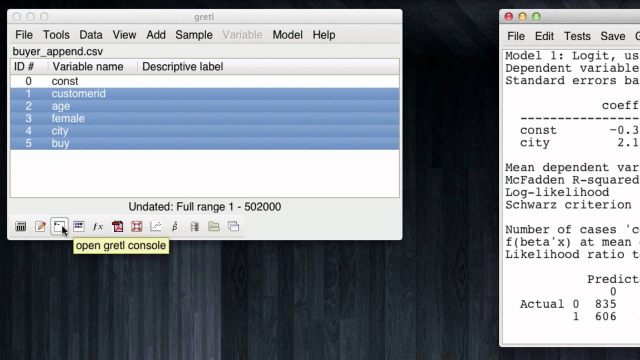640x360 pixels.
Task: Select the buy variable row
Action: [204, 143]
